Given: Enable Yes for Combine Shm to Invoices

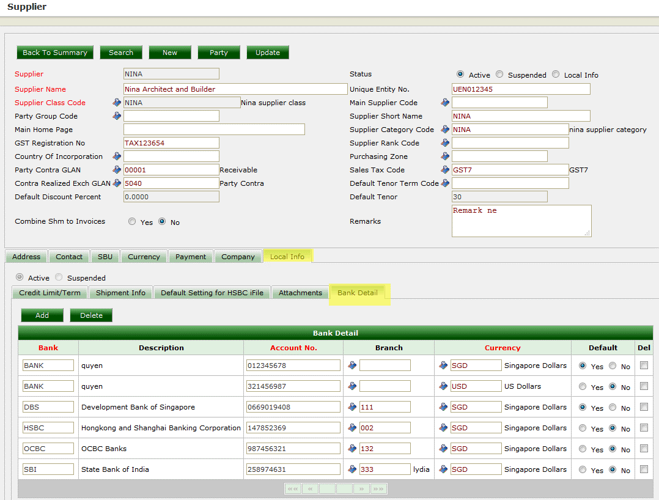Looking at the screenshot, I should click(x=131, y=221).
